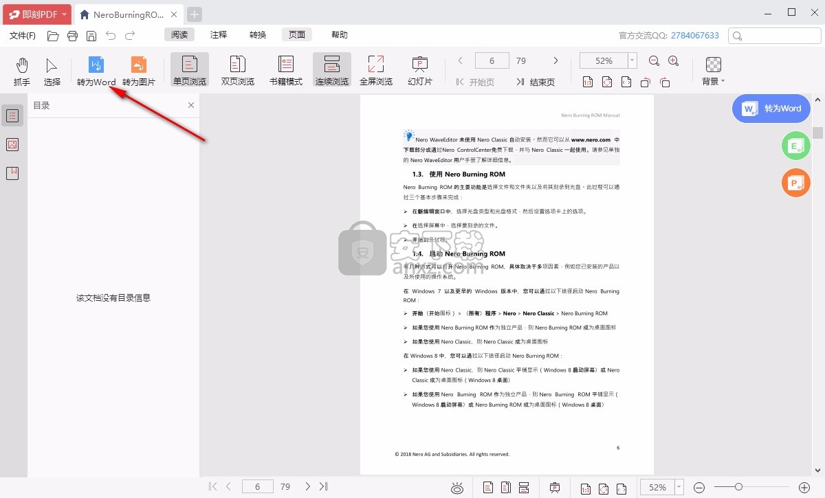
Task: Open the thumbnails panel in sidebar
Action: click(12, 145)
